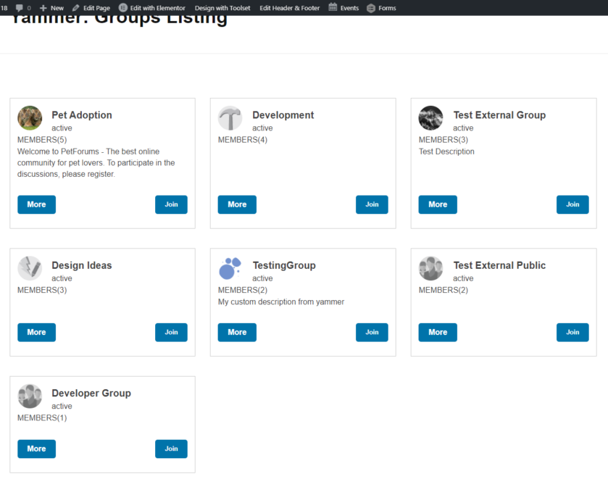Click MEMBERS(5) on Pet Adoption card
This screenshot has height=495, width=608.
42,140
